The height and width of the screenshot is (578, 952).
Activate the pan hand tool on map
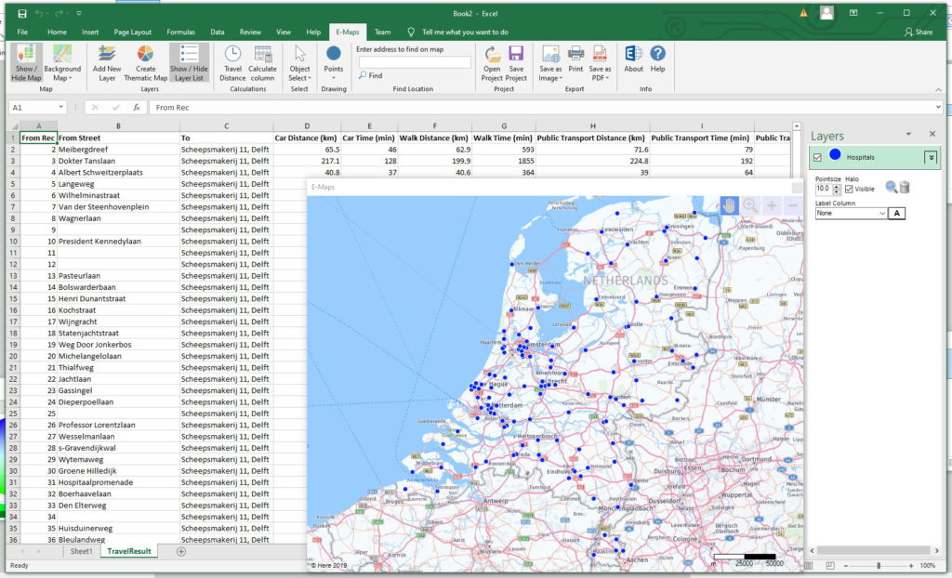[x=729, y=205]
